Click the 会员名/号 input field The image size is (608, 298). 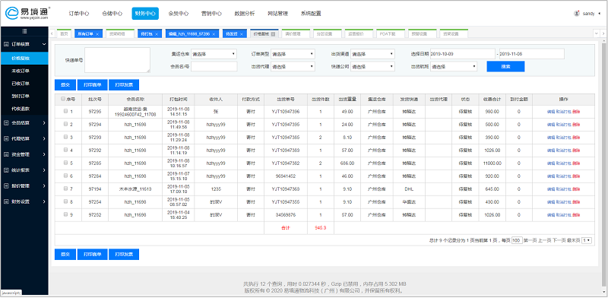coord(214,66)
